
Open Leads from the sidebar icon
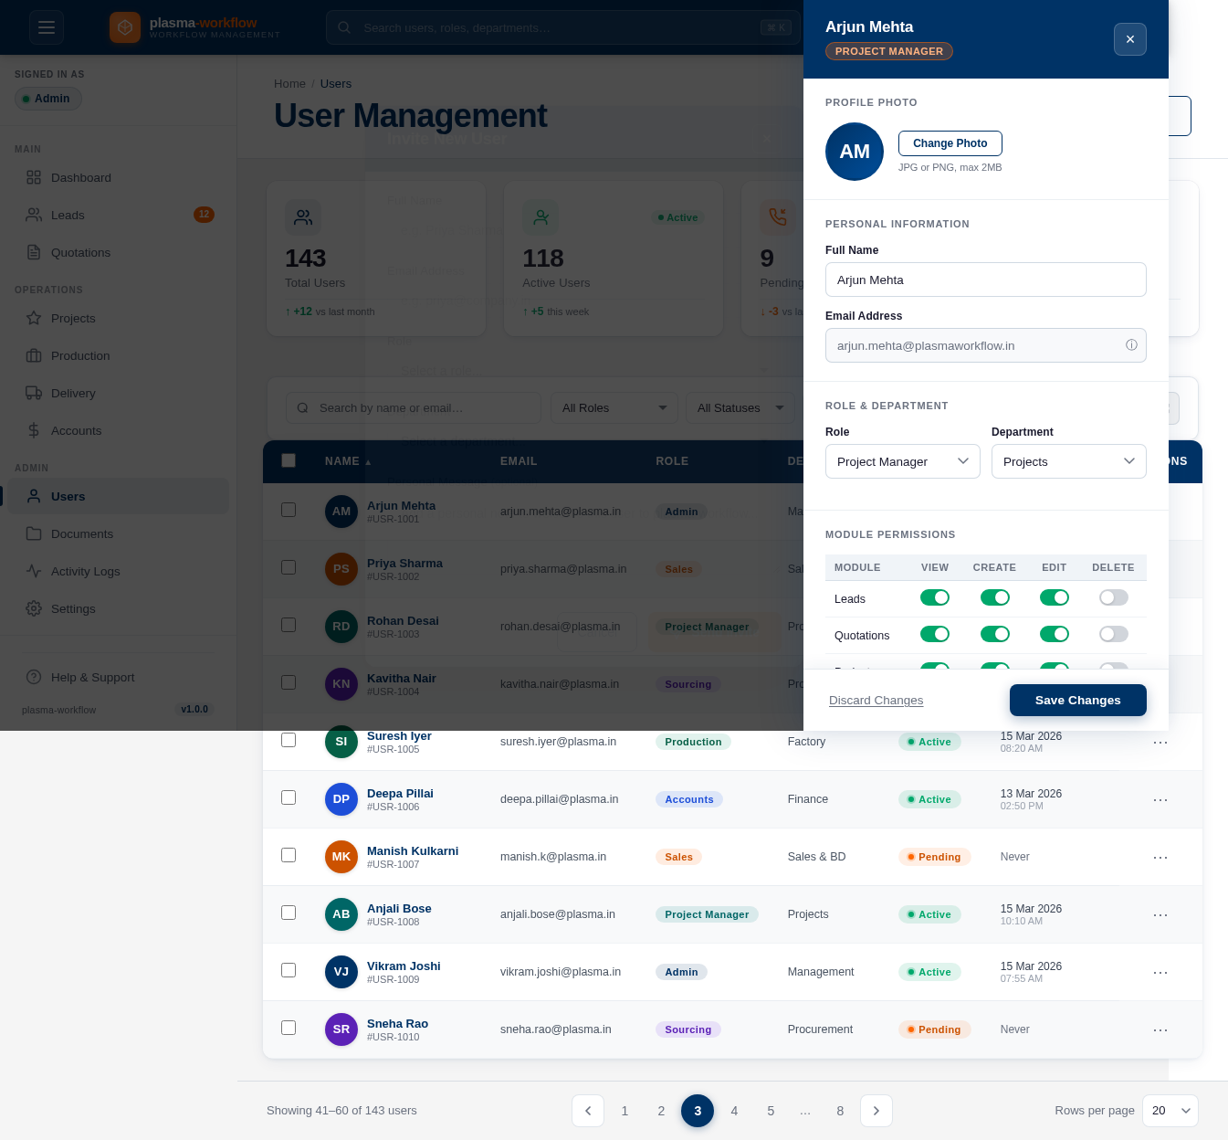(34, 215)
